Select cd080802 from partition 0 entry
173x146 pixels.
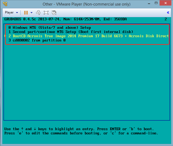(x=37, y=40)
